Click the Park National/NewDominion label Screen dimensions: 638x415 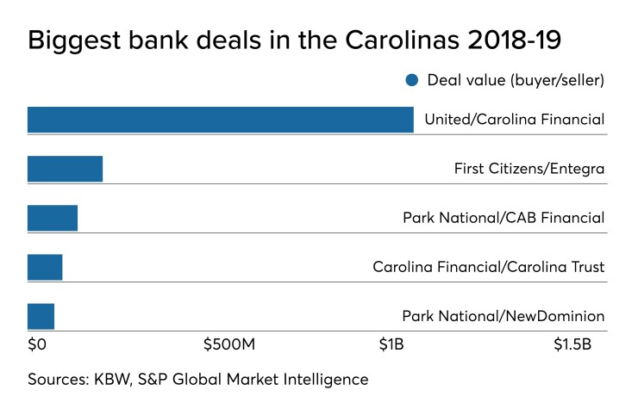tap(504, 316)
